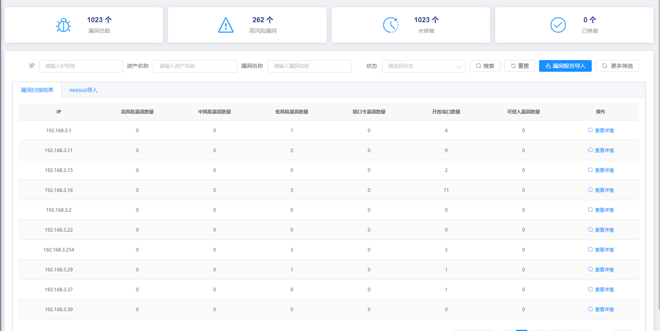Click the 已修复 card label
This screenshot has height=331, width=660.
click(590, 31)
